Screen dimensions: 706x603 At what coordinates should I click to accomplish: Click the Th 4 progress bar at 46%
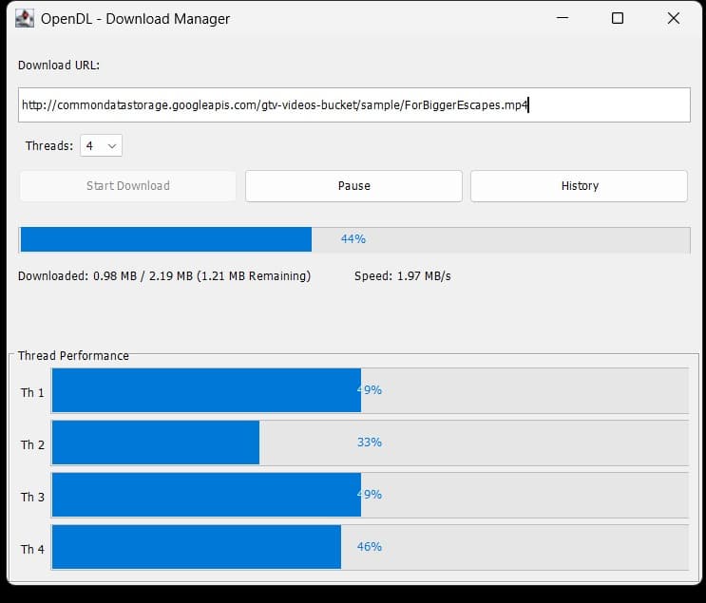click(x=371, y=547)
